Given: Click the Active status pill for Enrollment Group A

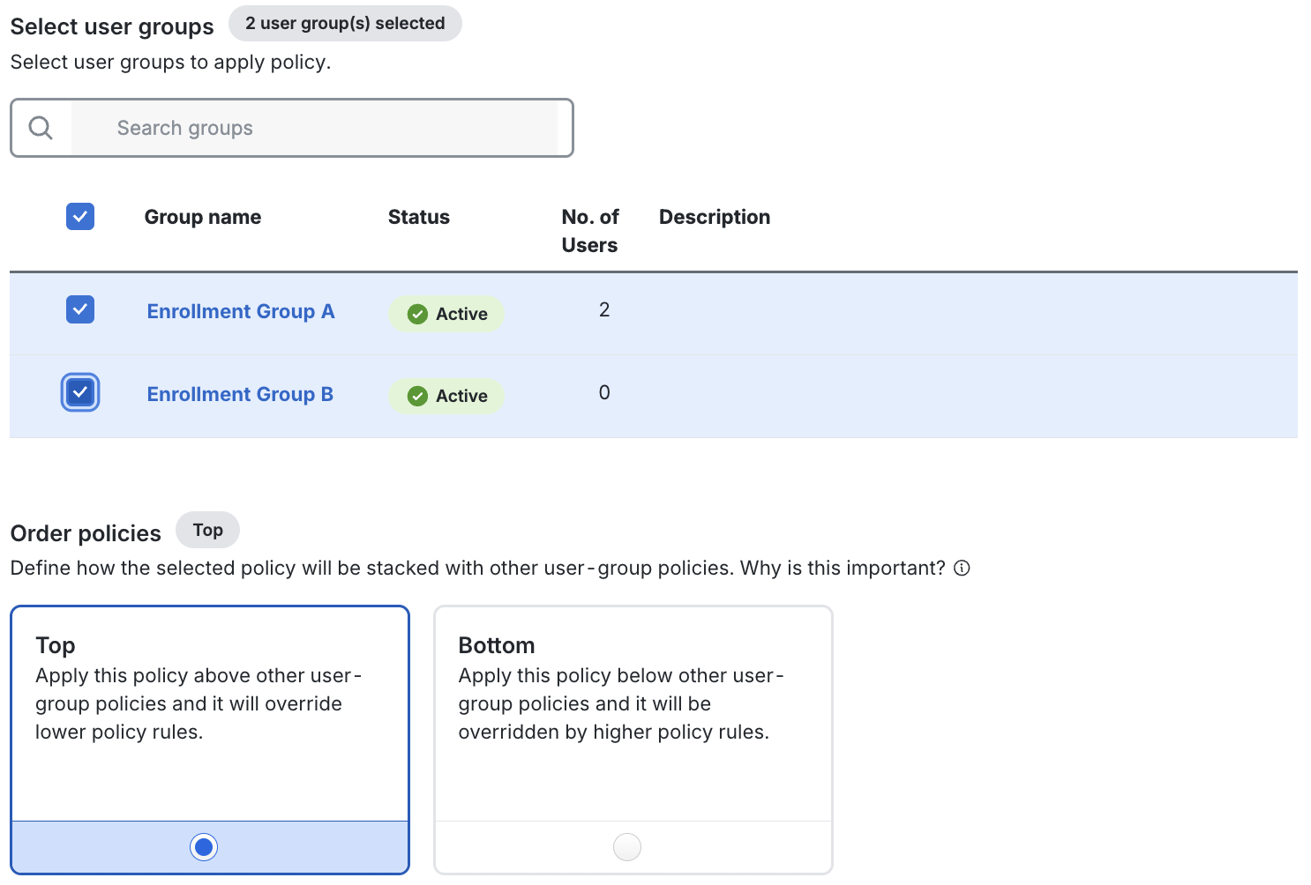Looking at the screenshot, I should click(x=446, y=314).
